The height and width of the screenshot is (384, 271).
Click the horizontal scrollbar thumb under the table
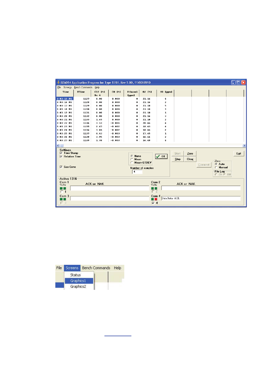(x=62, y=146)
